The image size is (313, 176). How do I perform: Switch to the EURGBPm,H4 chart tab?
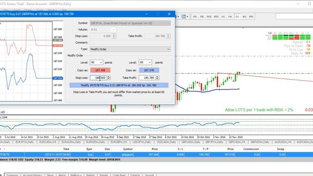(x=119, y=142)
